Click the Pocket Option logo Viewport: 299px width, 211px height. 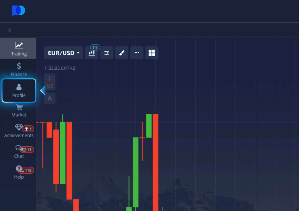click(x=18, y=11)
